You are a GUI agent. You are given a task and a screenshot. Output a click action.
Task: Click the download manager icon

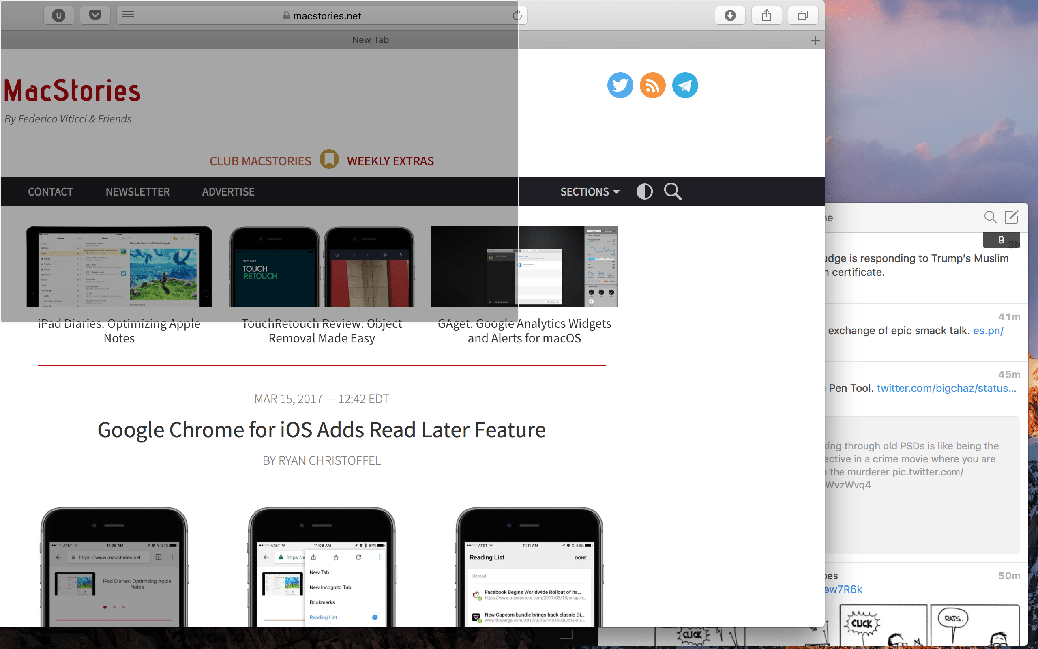[730, 14]
